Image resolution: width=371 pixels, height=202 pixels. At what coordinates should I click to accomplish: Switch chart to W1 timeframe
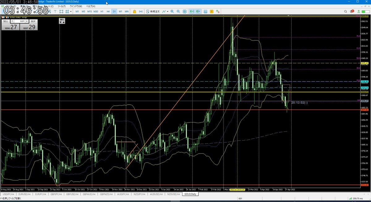coord(120,11)
